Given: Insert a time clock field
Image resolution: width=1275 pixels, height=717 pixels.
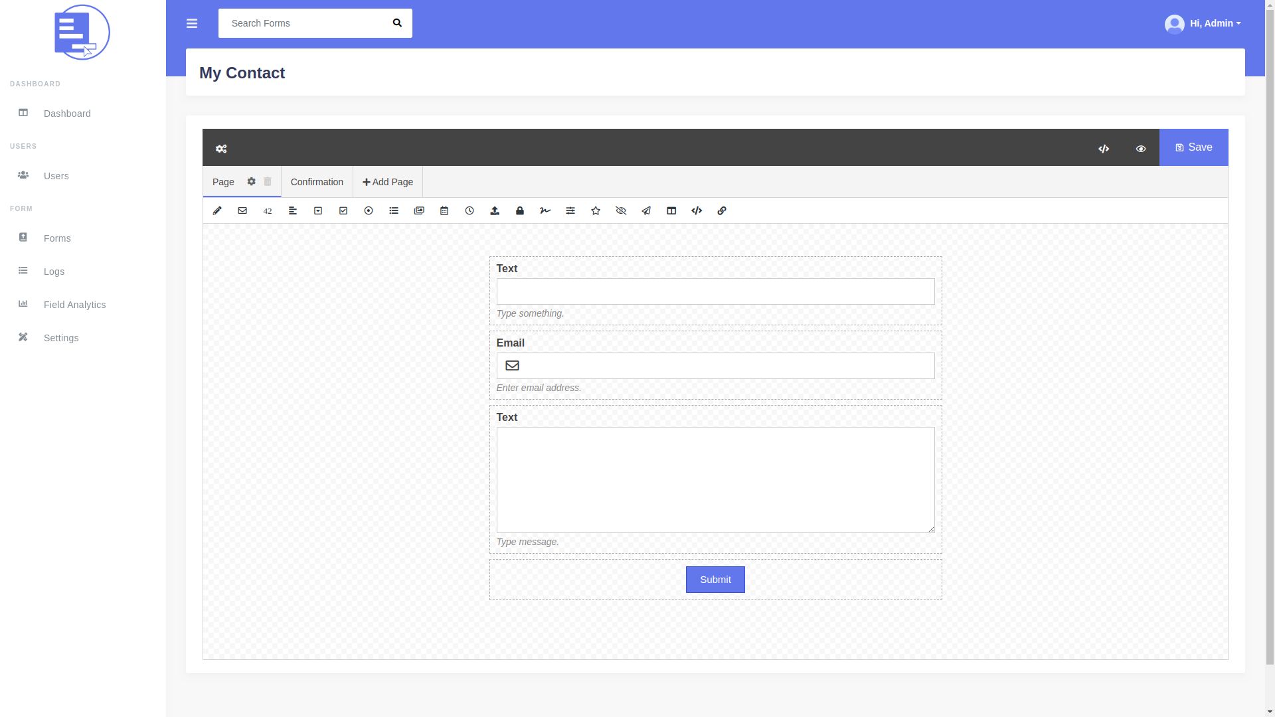Looking at the screenshot, I should 469,210.
